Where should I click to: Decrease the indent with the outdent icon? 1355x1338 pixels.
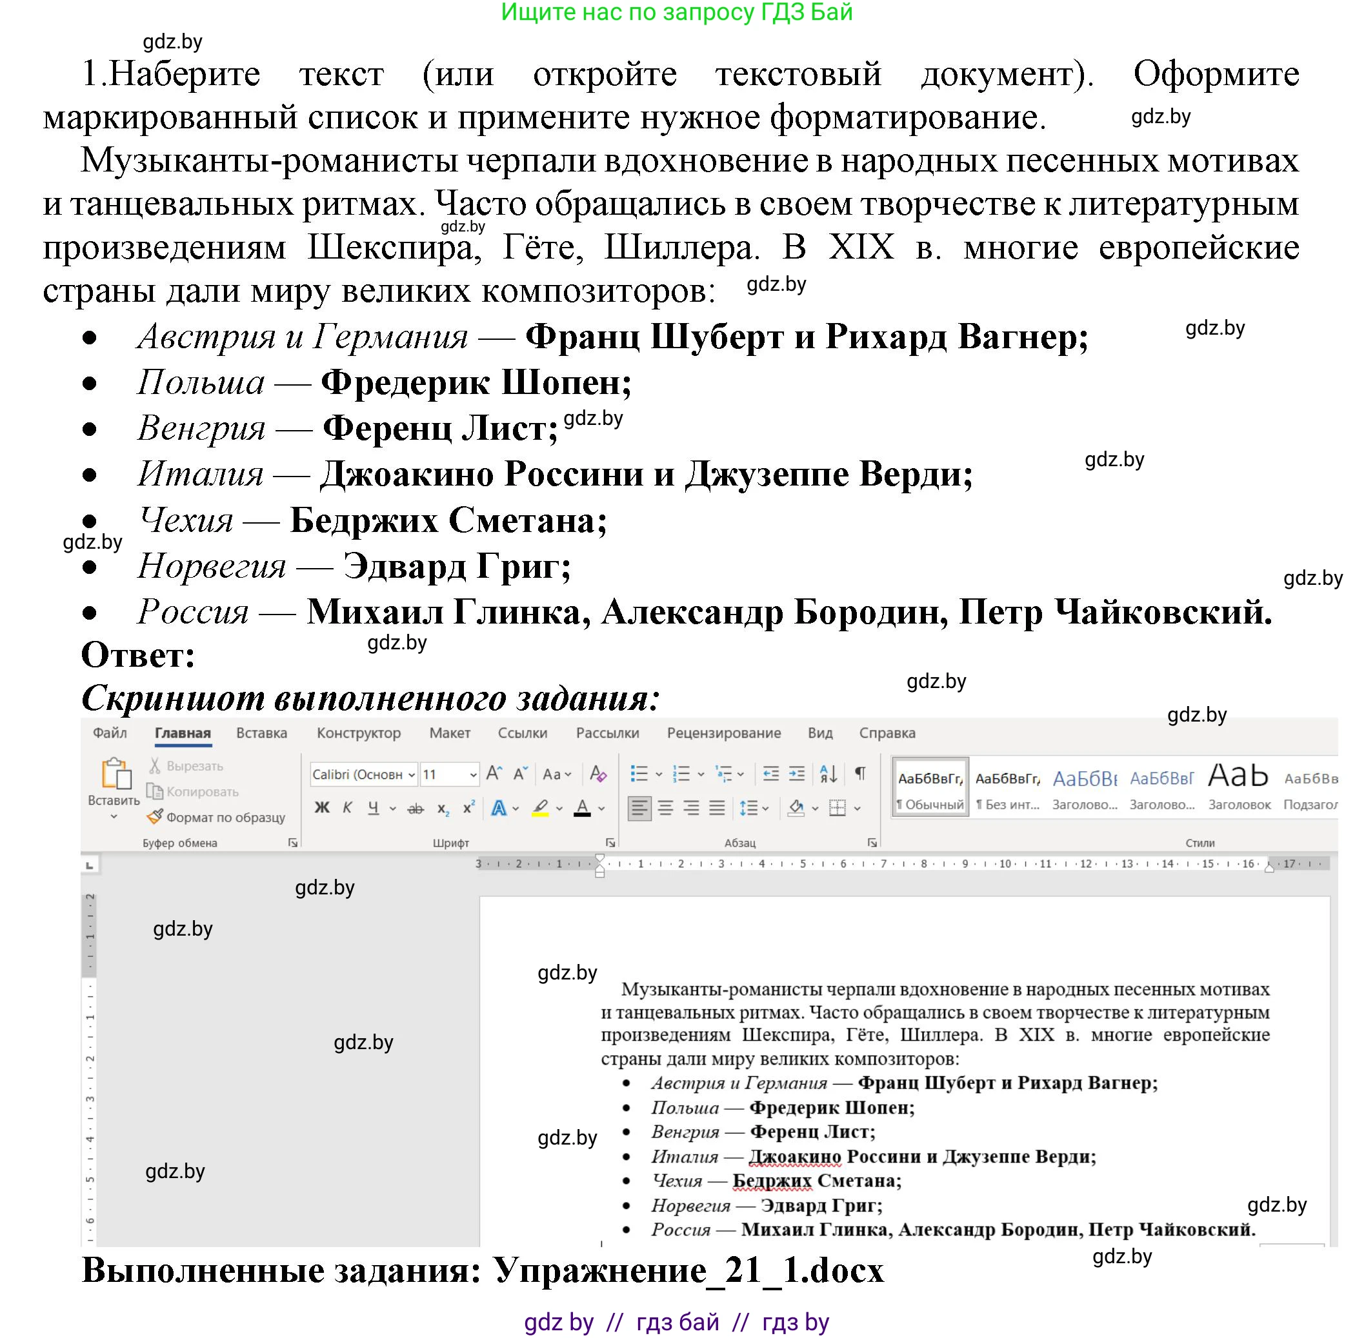(771, 774)
